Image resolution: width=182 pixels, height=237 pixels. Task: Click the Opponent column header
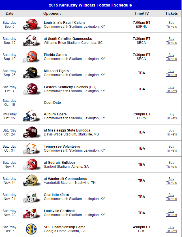tap(52, 13)
